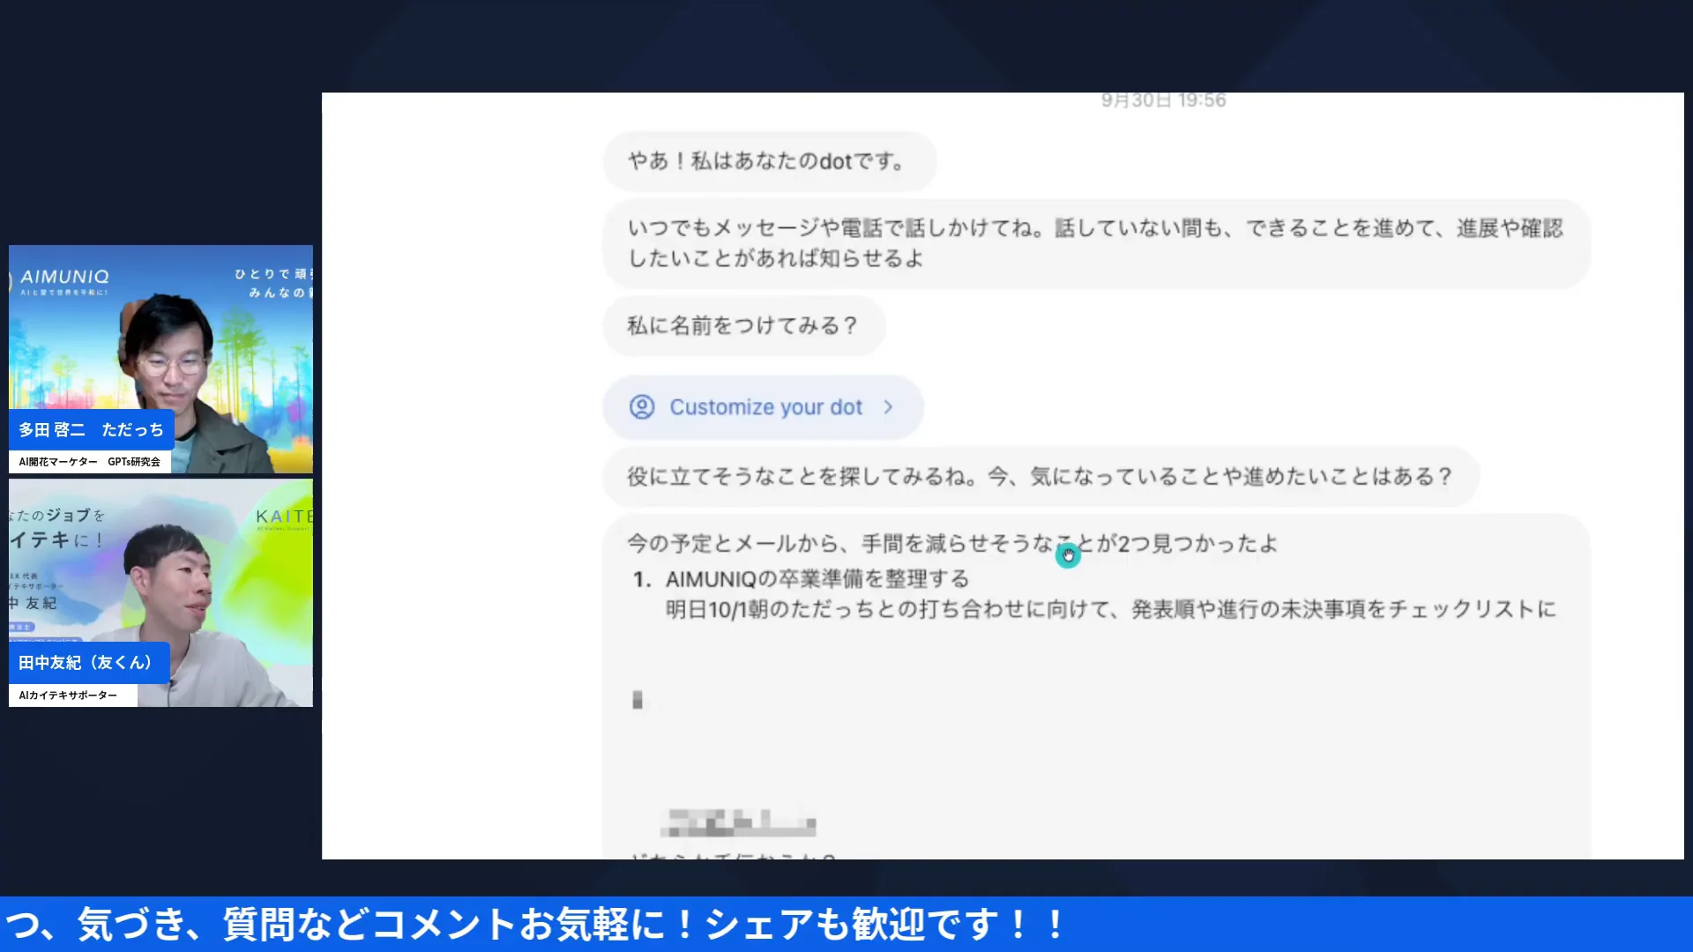Open the Customize your dot button
The width and height of the screenshot is (1693, 952).
(x=763, y=407)
